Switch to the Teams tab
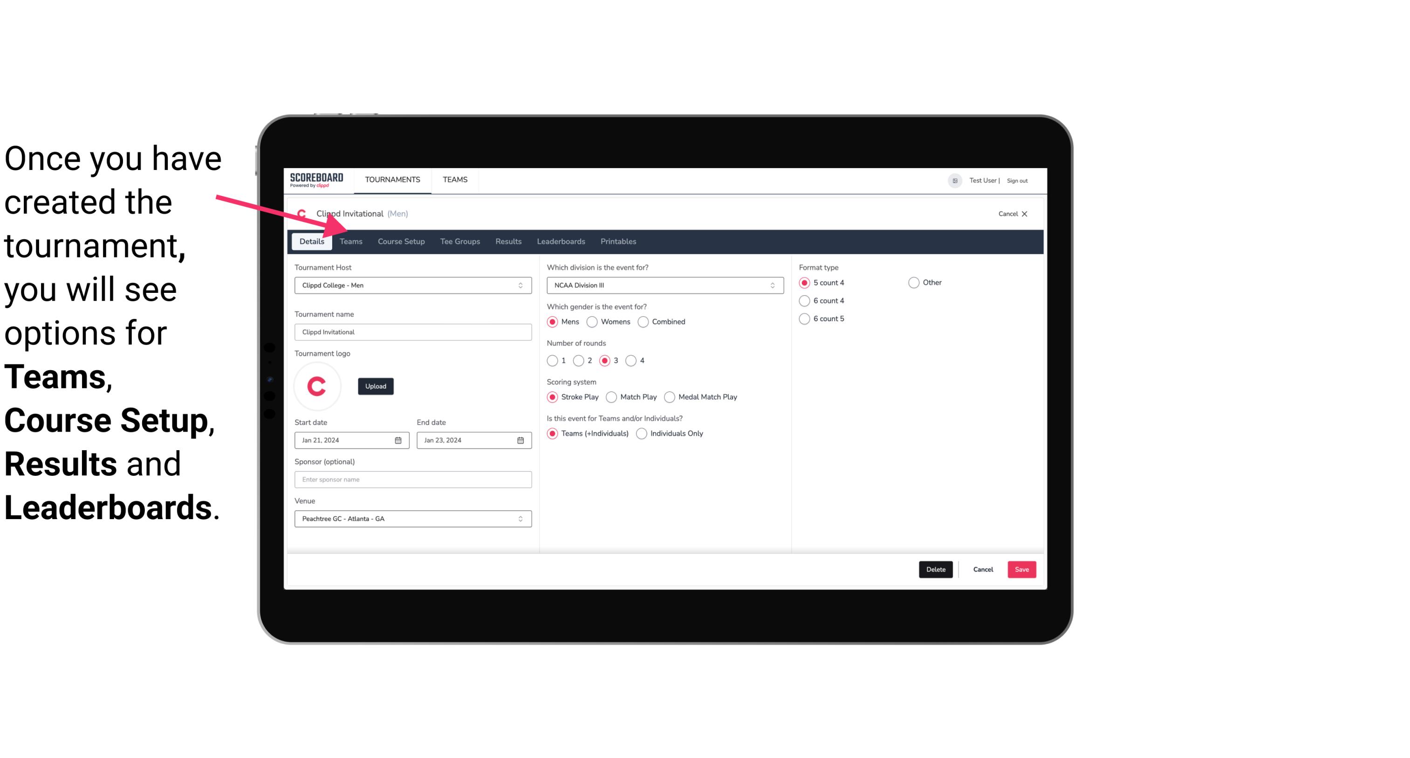 pyautogui.click(x=350, y=241)
